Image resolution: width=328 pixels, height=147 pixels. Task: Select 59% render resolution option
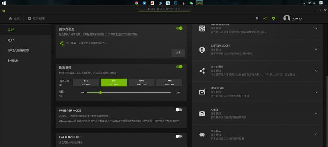169,82
